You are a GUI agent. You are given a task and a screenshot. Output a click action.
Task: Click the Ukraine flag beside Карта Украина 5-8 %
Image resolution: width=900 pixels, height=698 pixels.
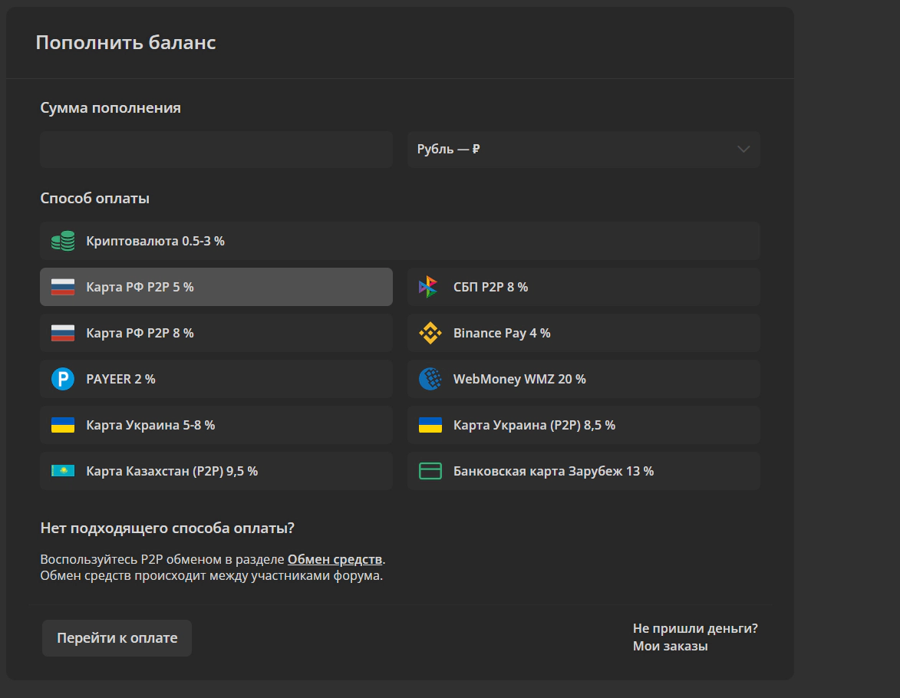pyautogui.click(x=63, y=425)
